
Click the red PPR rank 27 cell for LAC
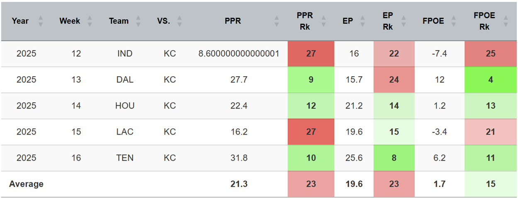(311, 132)
